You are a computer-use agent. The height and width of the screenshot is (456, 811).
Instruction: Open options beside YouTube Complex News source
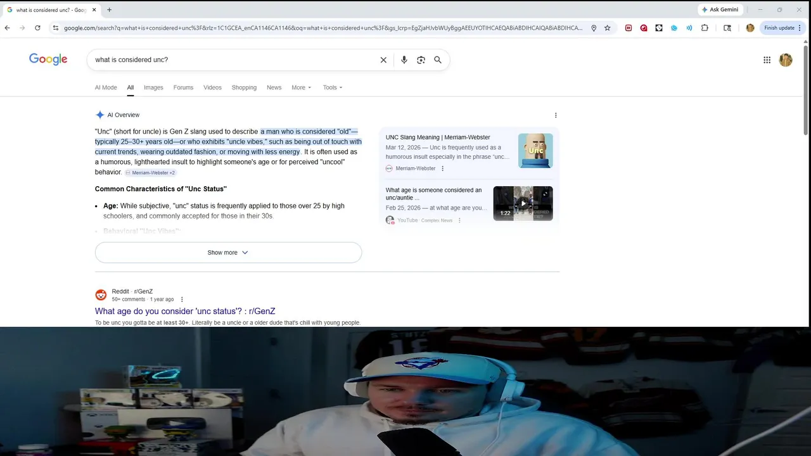click(x=459, y=220)
